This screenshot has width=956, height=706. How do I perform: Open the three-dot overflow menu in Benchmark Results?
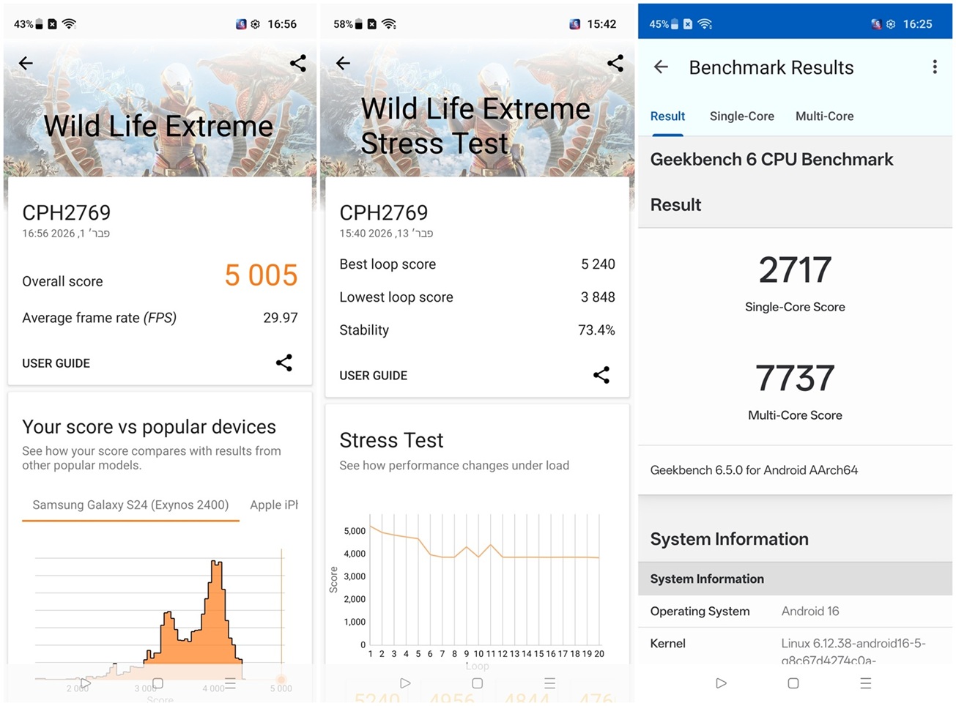[934, 67]
